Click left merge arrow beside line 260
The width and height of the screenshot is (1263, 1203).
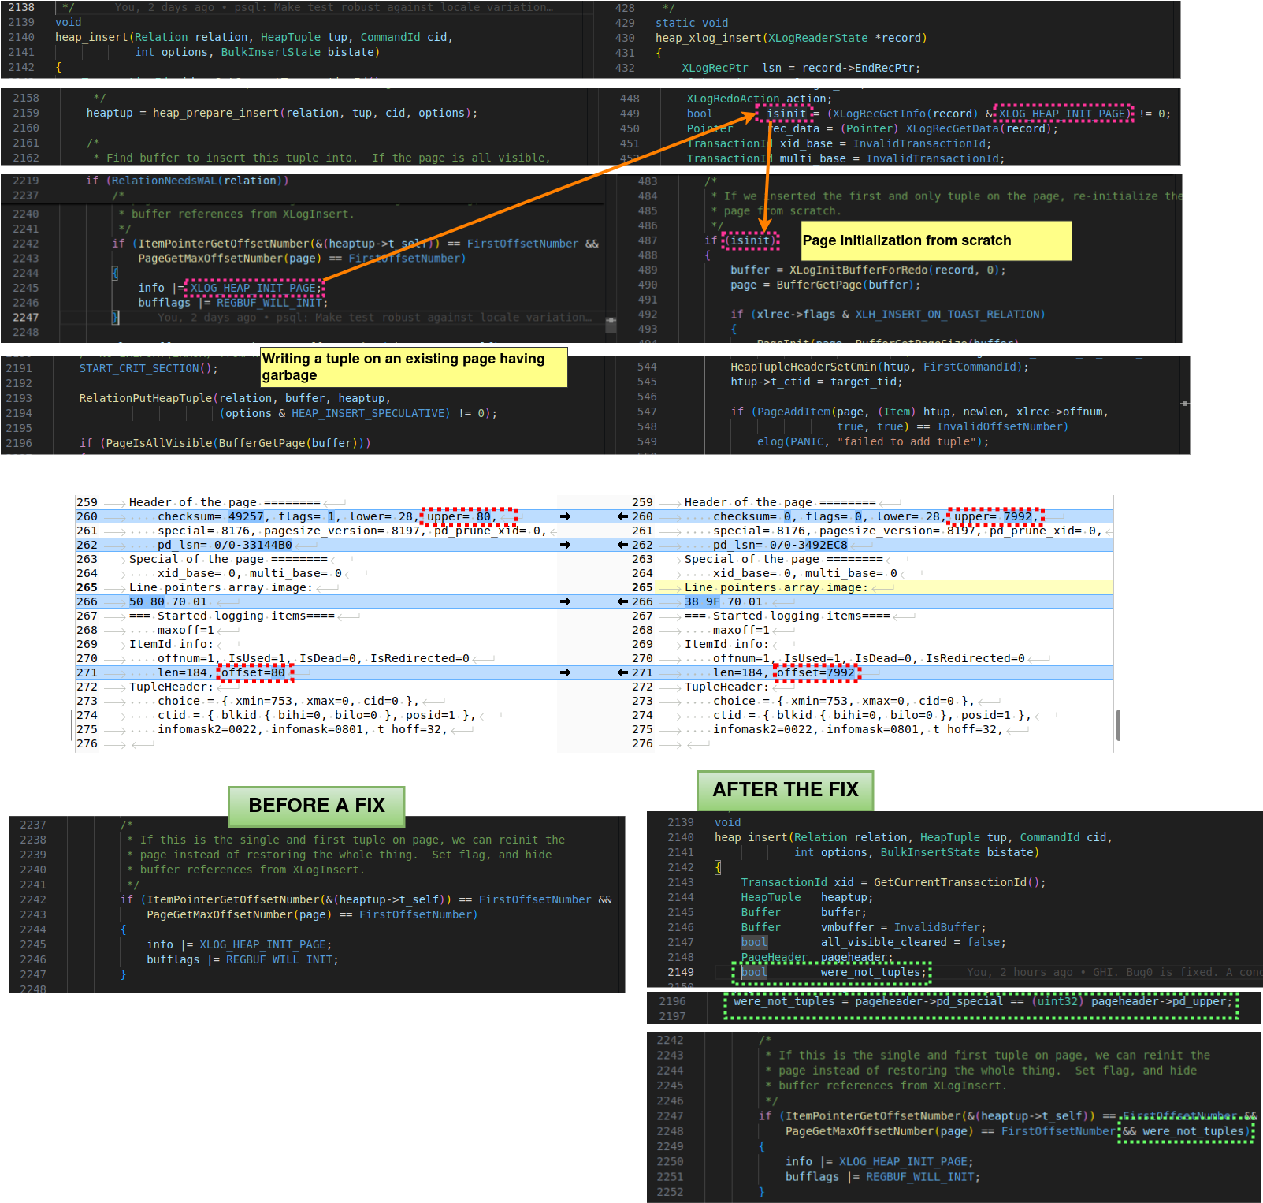point(622,516)
